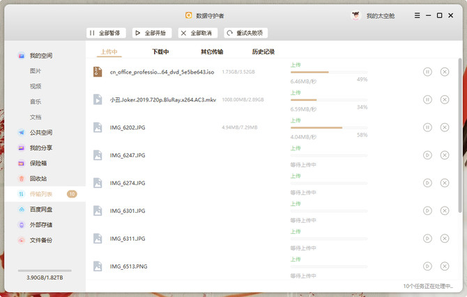Image resolution: width=467 pixels, height=297 pixels.
Task: Start the waiting IMG_6247.JPG upload
Action: click(x=427, y=155)
